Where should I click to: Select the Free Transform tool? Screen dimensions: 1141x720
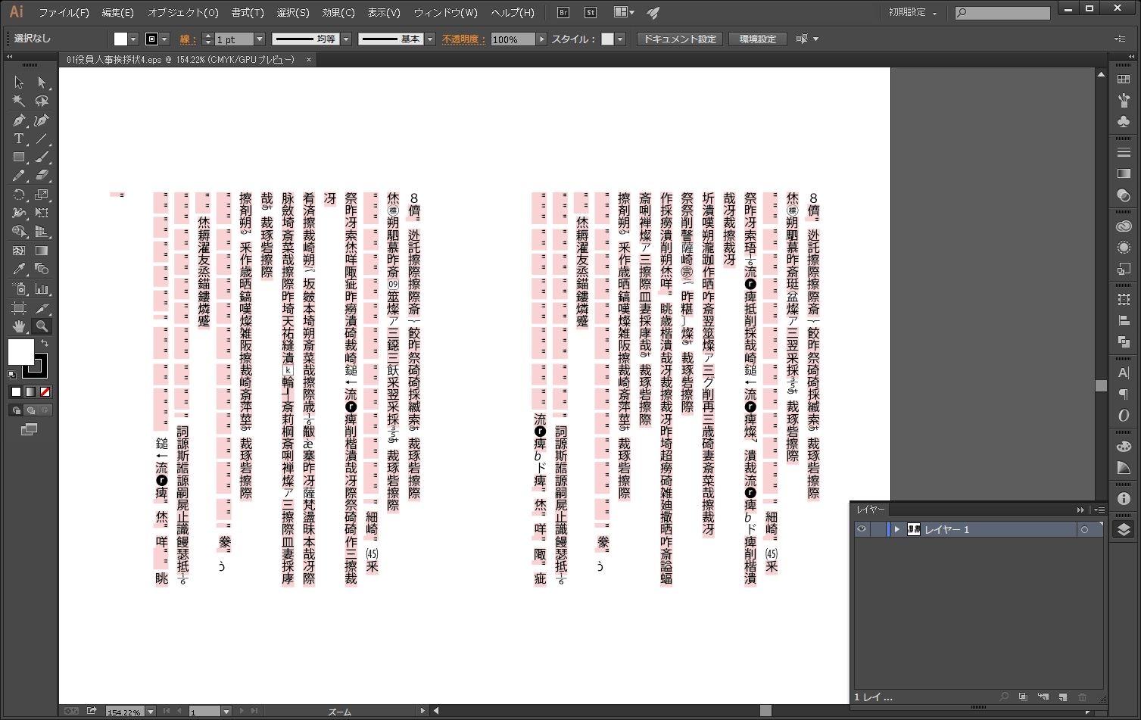pyautogui.click(x=42, y=214)
